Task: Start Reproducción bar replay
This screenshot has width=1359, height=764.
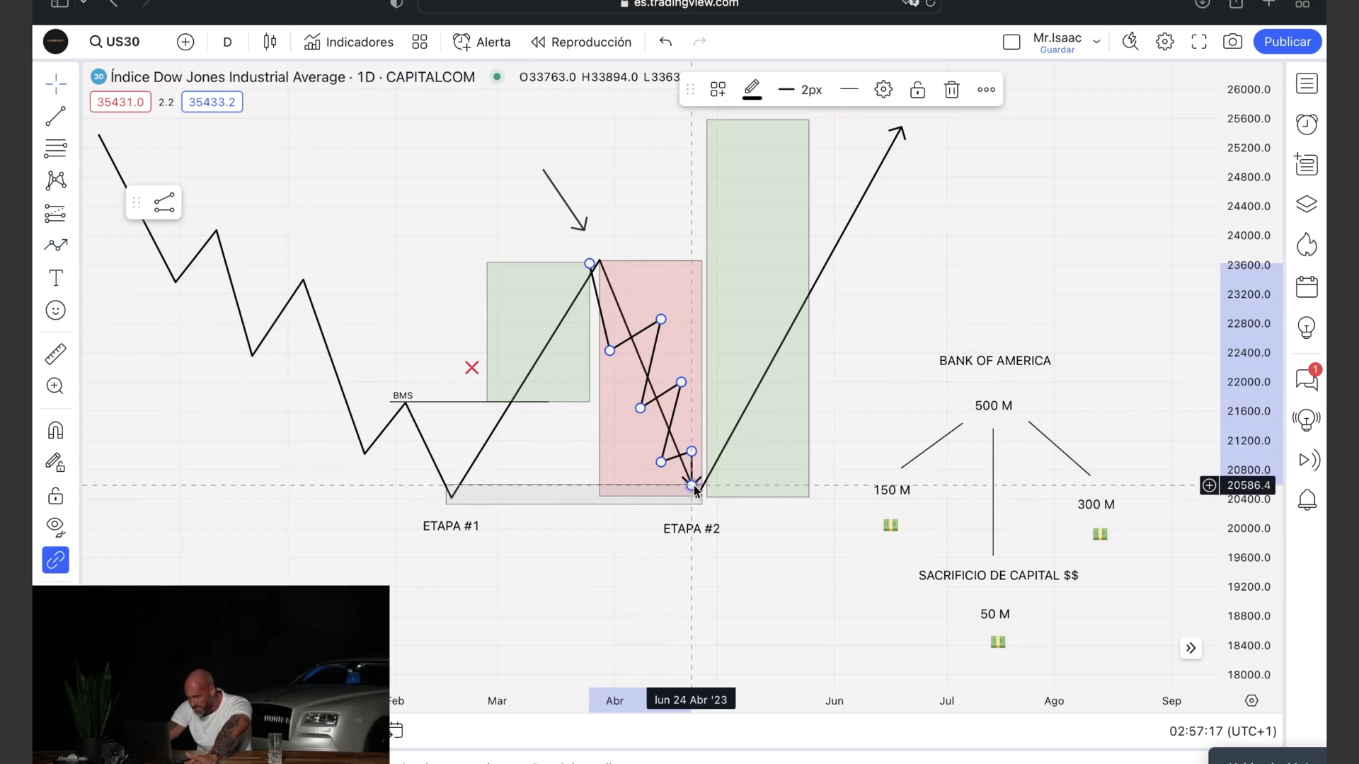Action: 581,42
